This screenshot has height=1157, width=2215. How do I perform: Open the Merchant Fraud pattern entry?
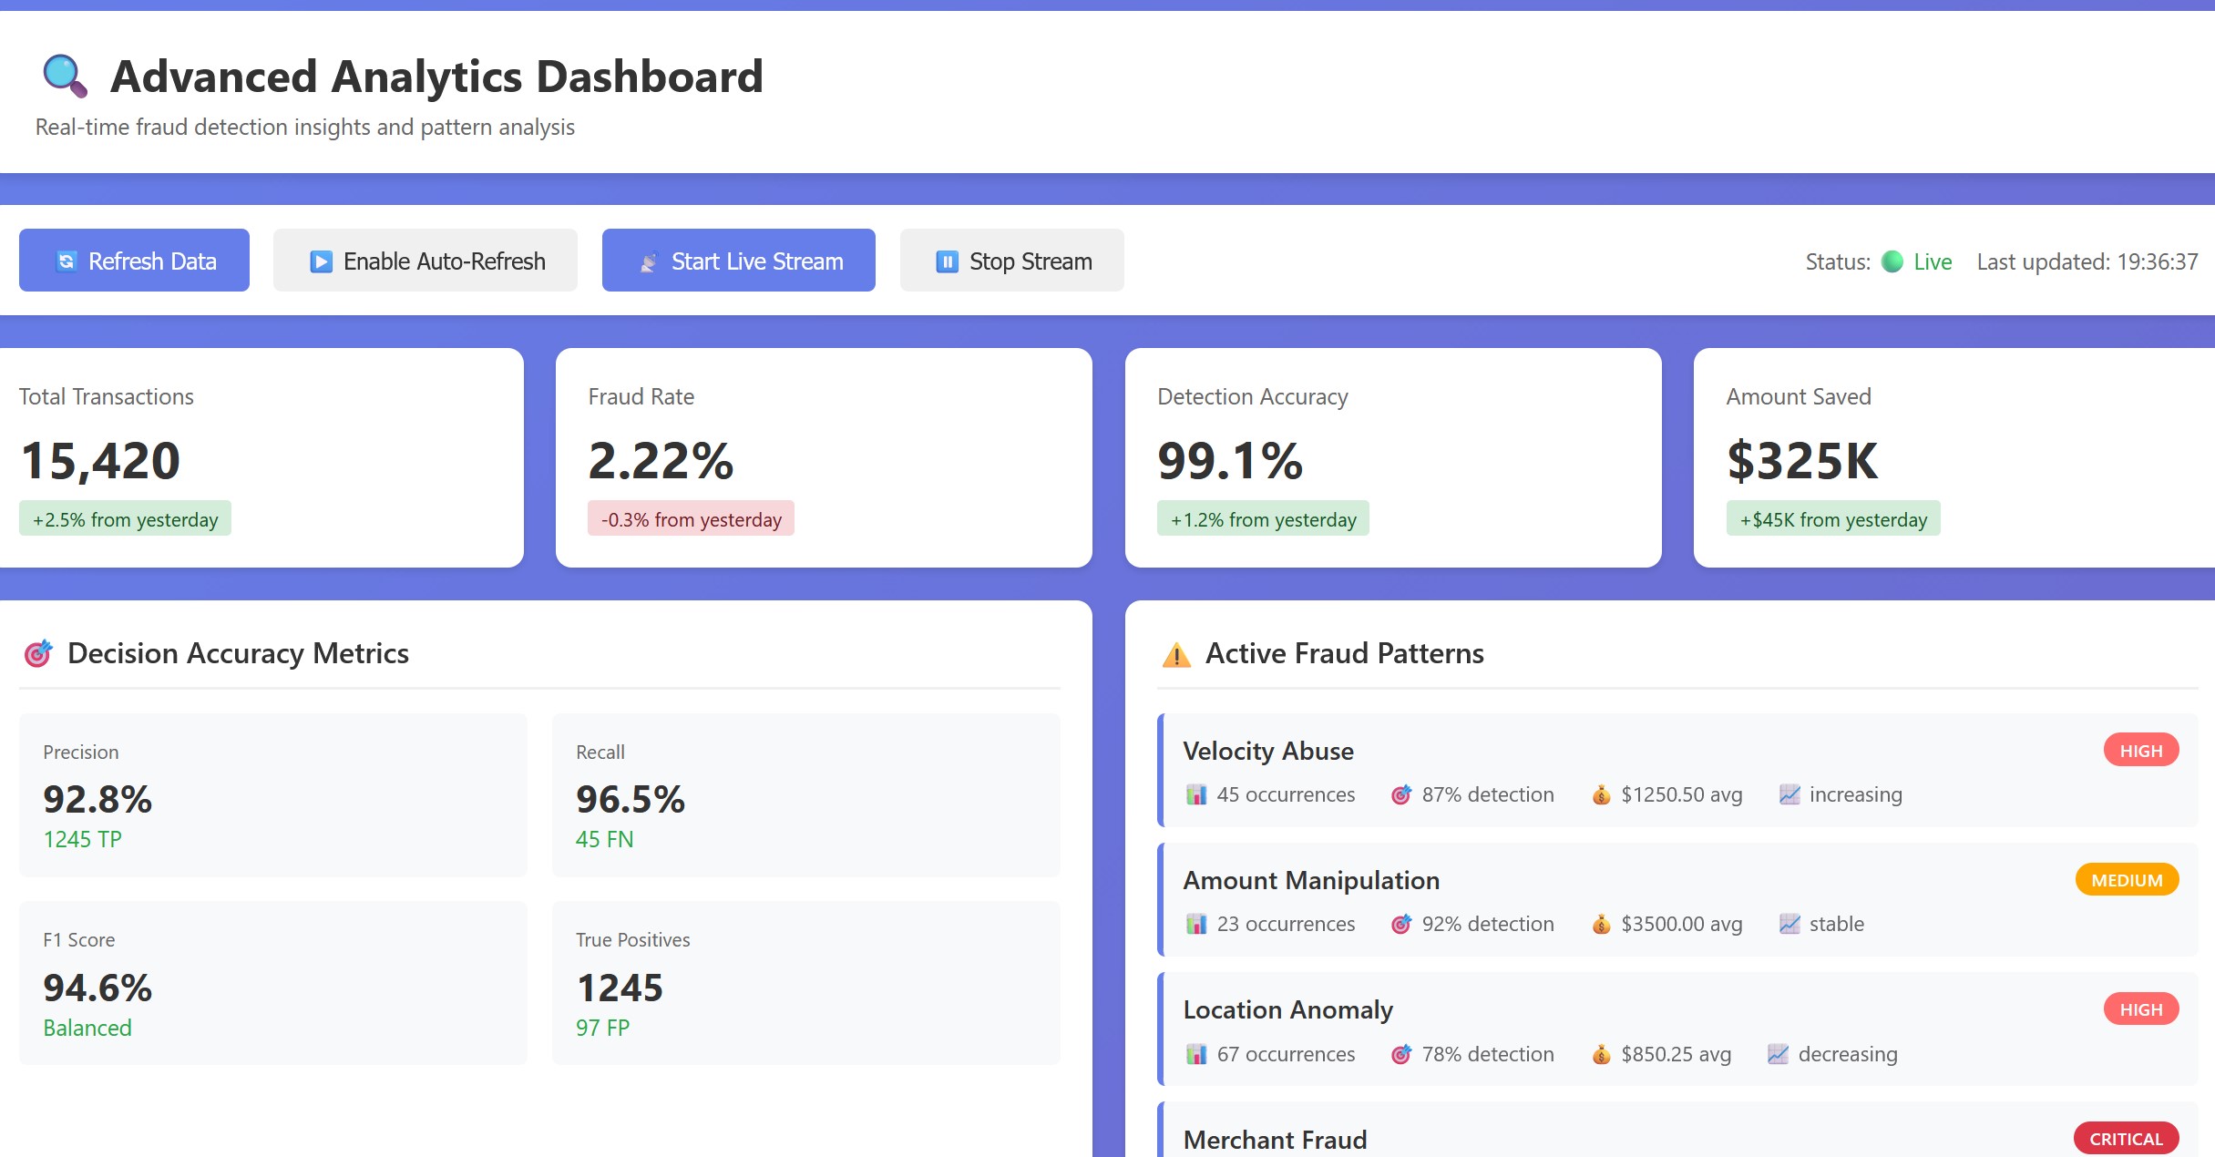coord(1276,1139)
